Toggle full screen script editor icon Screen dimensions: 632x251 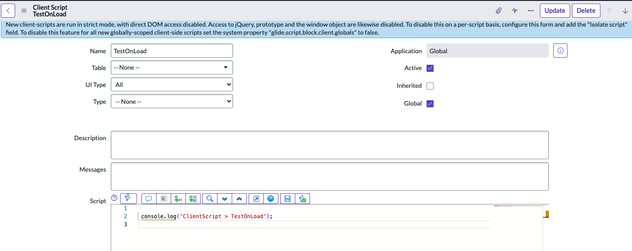click(x=256, y=199)
